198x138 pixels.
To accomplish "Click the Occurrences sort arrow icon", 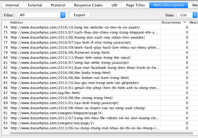I will coord(185,22).
